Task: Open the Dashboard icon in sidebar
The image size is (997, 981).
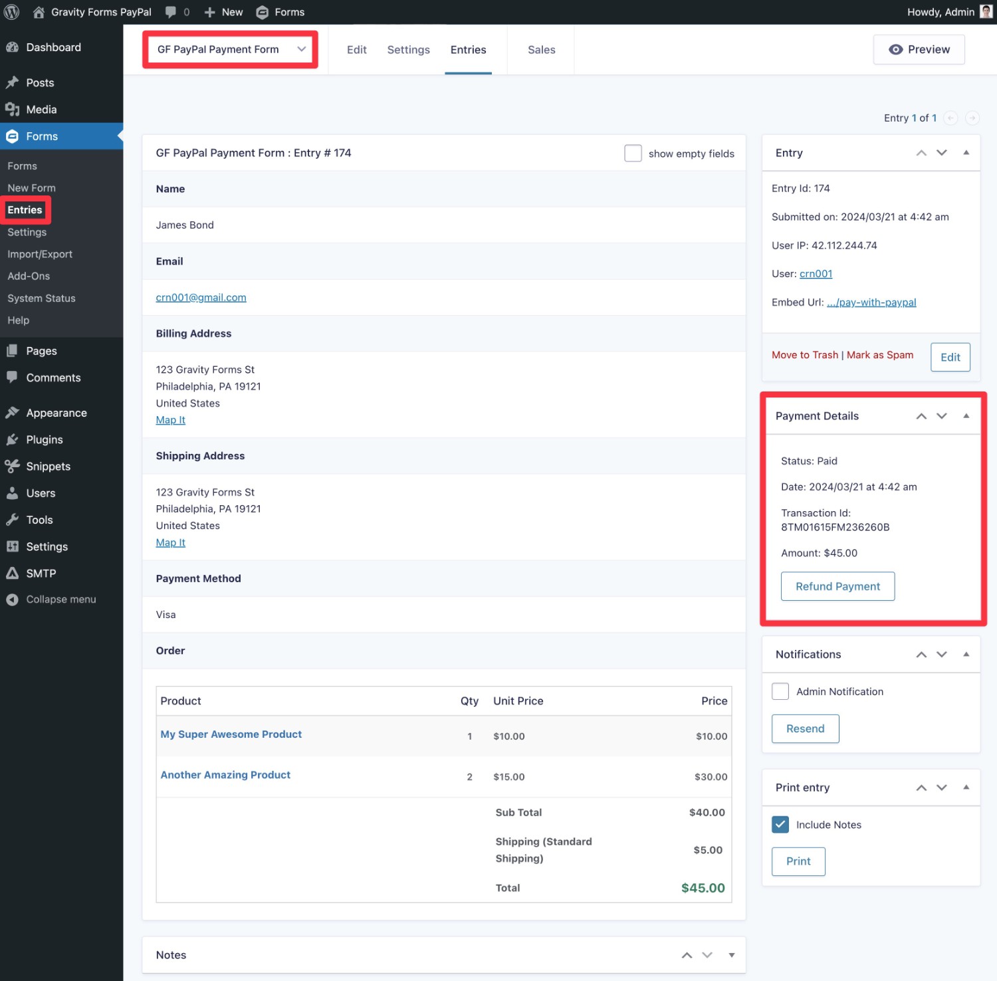Action: point(12,47)
